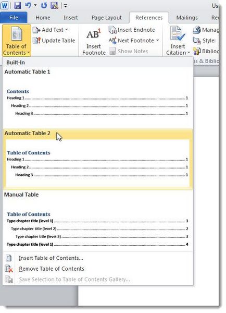Switch to the Page Layout tab
This screenshot has width=226, height=313.
point(106,18)
